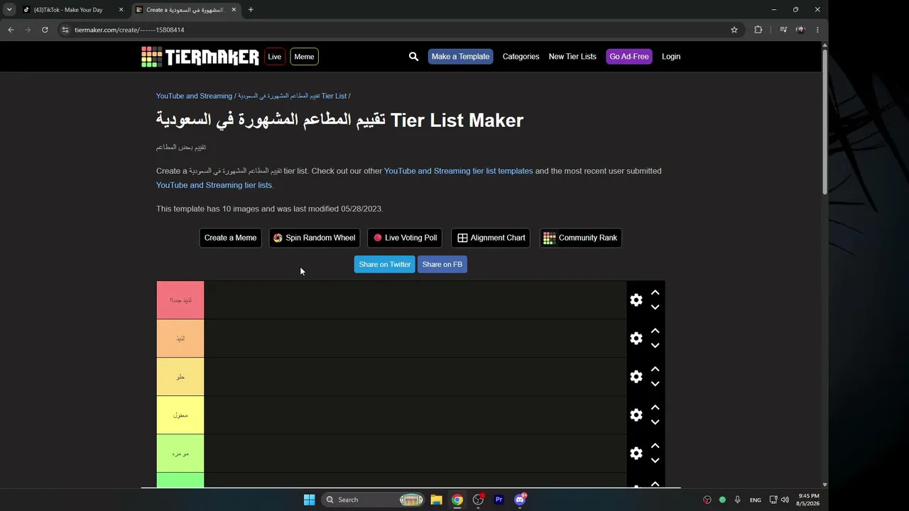Click Make a Template button

point(460,57)
